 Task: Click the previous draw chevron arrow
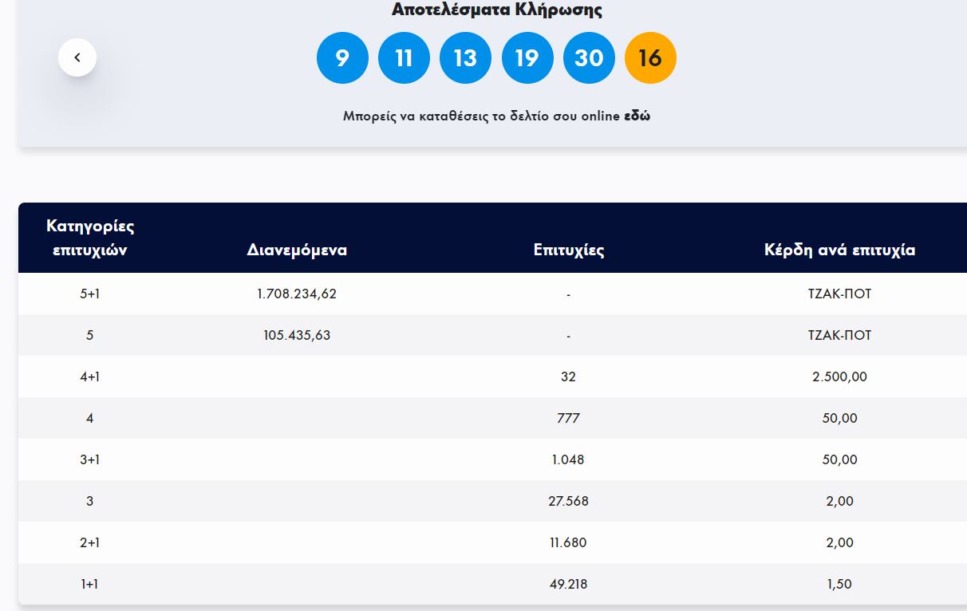coord(77,57)
